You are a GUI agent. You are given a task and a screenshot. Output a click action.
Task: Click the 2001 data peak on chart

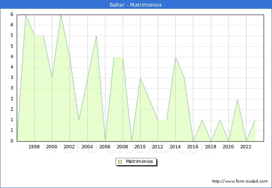[x=61, y=15]
